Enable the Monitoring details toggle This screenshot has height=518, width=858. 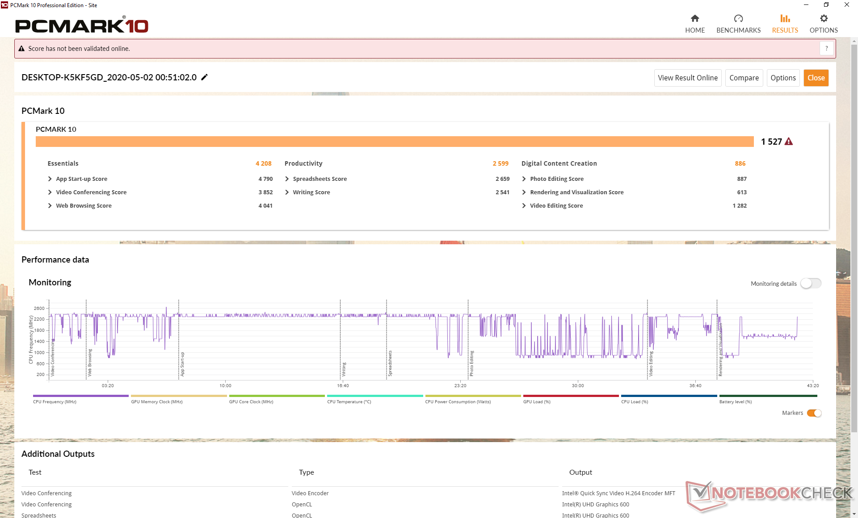pos(811,284)
